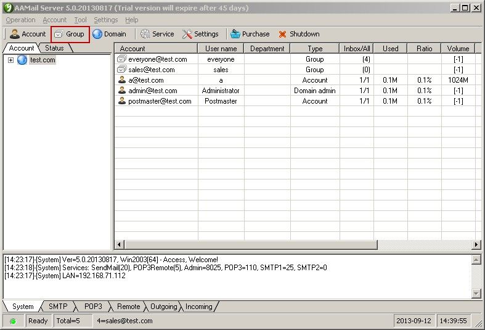Screen dimensions: 485x330
Task: Click the 1024M volume cell
Action: pyautogui.click(x=458, y=80)
